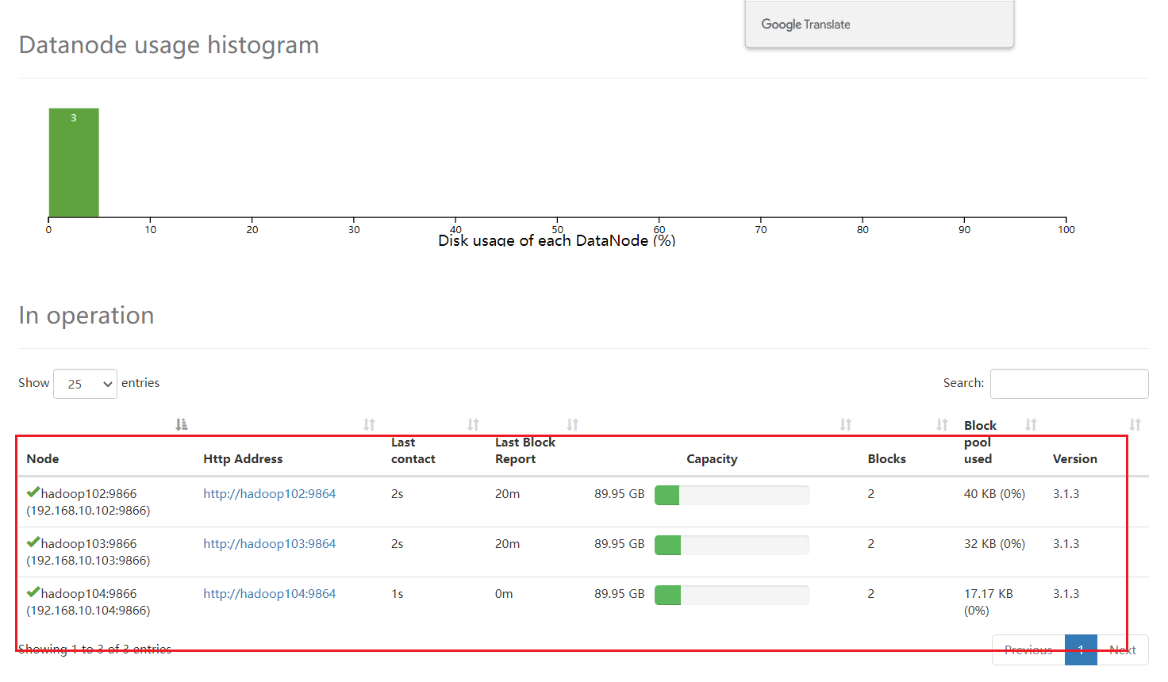Click capacity bar for hadoop104
Screen dimensions: 1168x682
pos(732,595)
